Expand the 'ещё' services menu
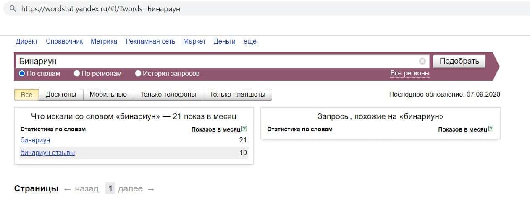This screenshot has width=530, height=209. [250, 41]
